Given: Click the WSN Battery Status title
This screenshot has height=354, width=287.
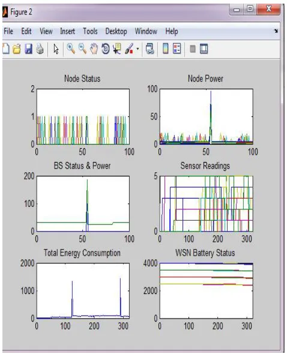Looking at the screenshot, I should [205, 253].
